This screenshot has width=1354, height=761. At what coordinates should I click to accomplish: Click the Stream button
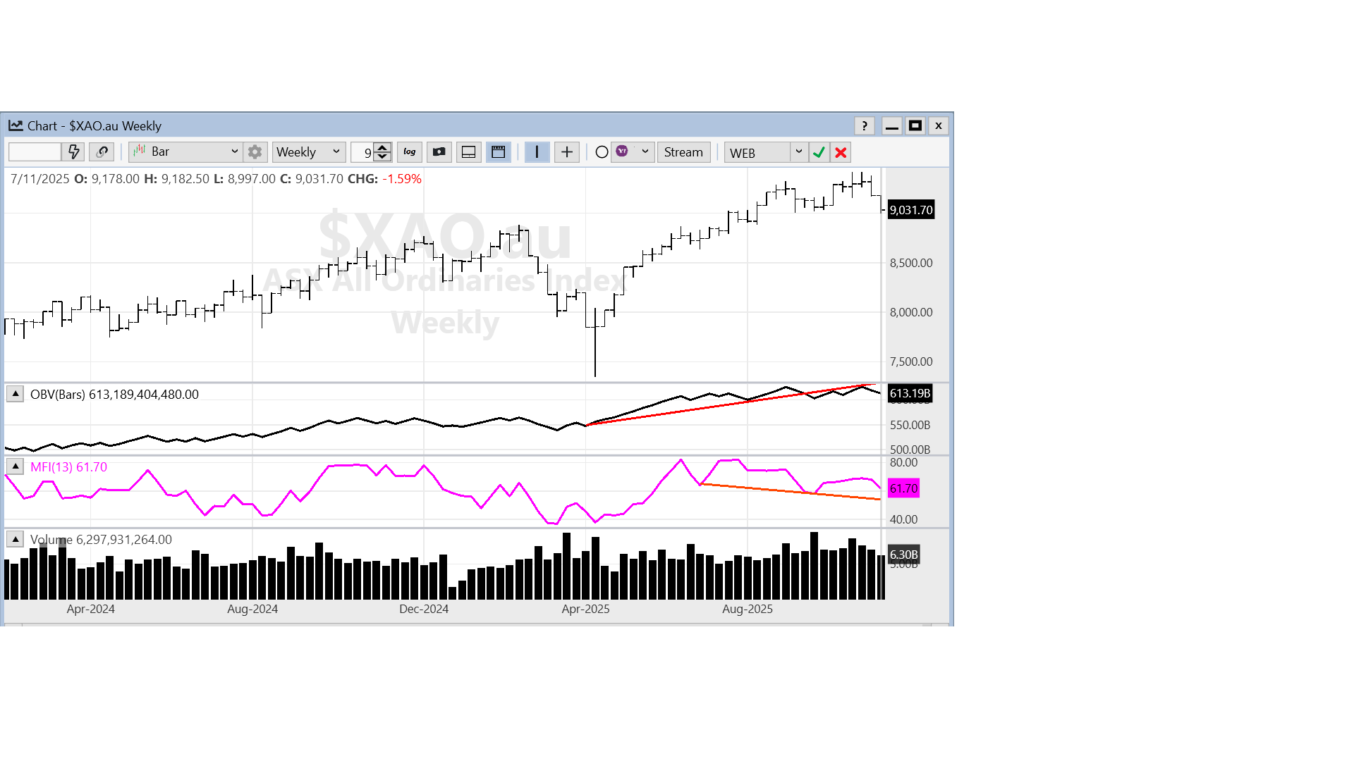pos(683,152)
